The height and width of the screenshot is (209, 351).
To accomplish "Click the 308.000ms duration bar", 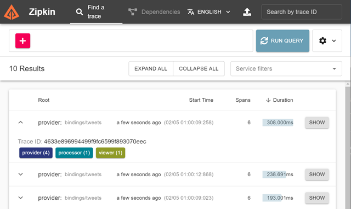I will click(x=278, y=123).
